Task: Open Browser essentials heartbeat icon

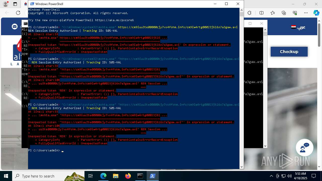Action: pos(295,13)
